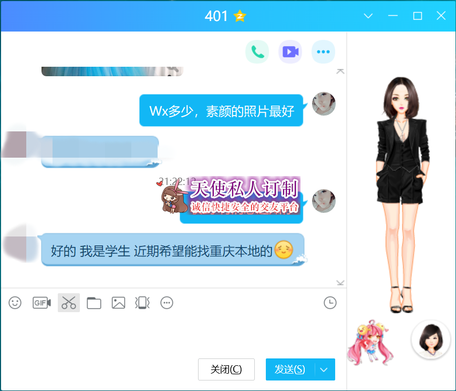
Task: Open the emoji picker
Action: click(15, 303)
